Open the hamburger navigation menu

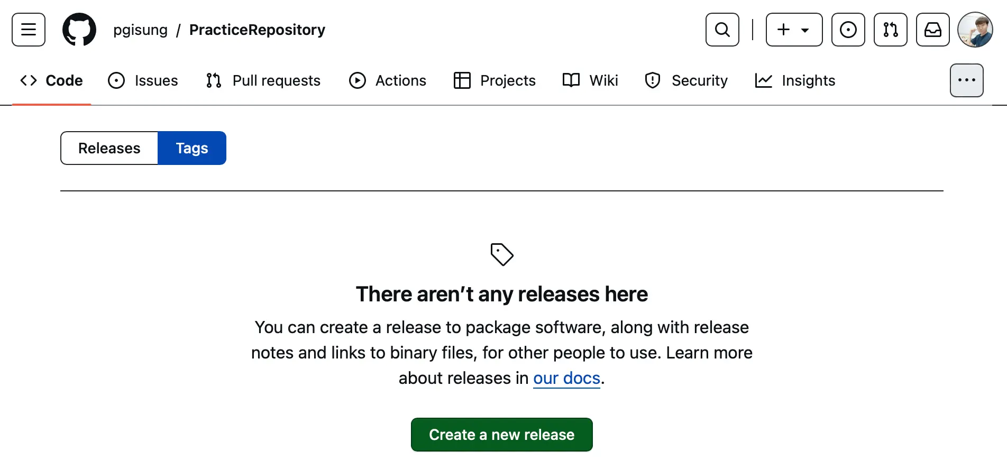pyautogui.click(x=29, y=30)
